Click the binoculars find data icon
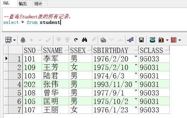The height and width of the screenshot is (118, 187). coord(84,40)
